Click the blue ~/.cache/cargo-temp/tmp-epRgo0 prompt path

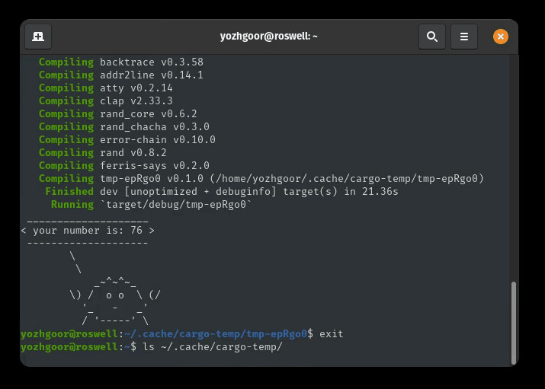[215, 333]
